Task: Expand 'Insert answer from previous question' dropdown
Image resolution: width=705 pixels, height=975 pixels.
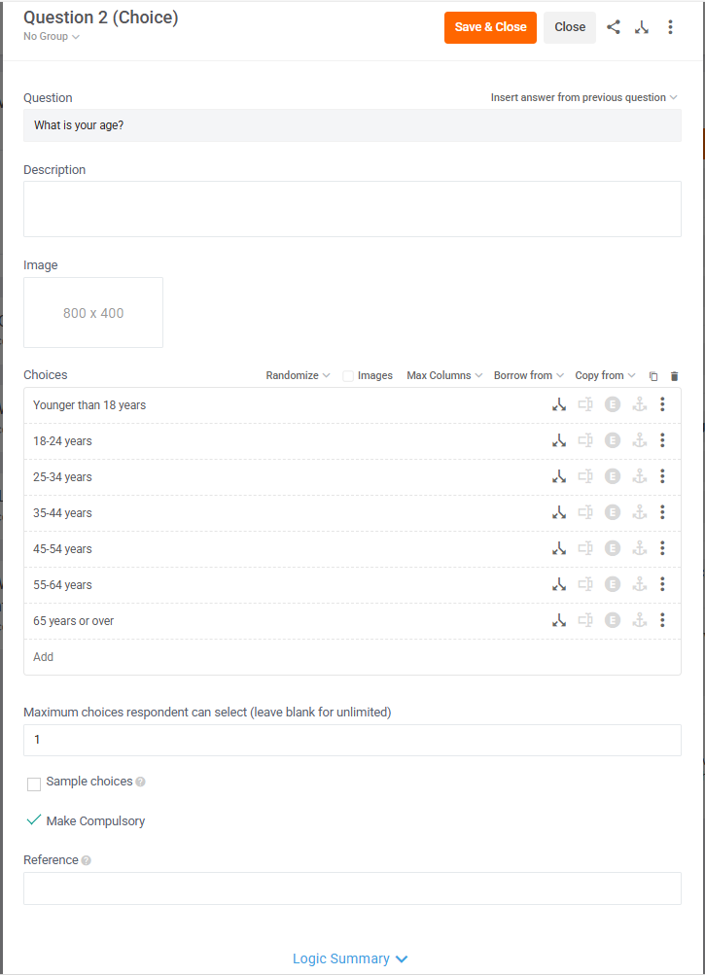Action: pos(583,97)
